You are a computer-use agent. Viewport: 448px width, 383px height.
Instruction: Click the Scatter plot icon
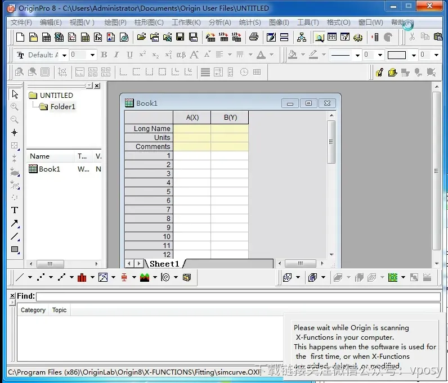point(41,277)
